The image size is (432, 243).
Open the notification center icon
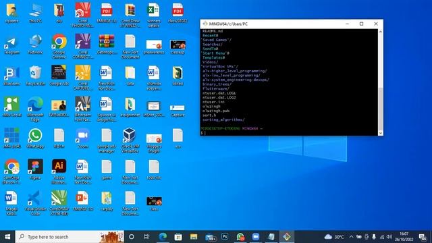pos(422,237)
